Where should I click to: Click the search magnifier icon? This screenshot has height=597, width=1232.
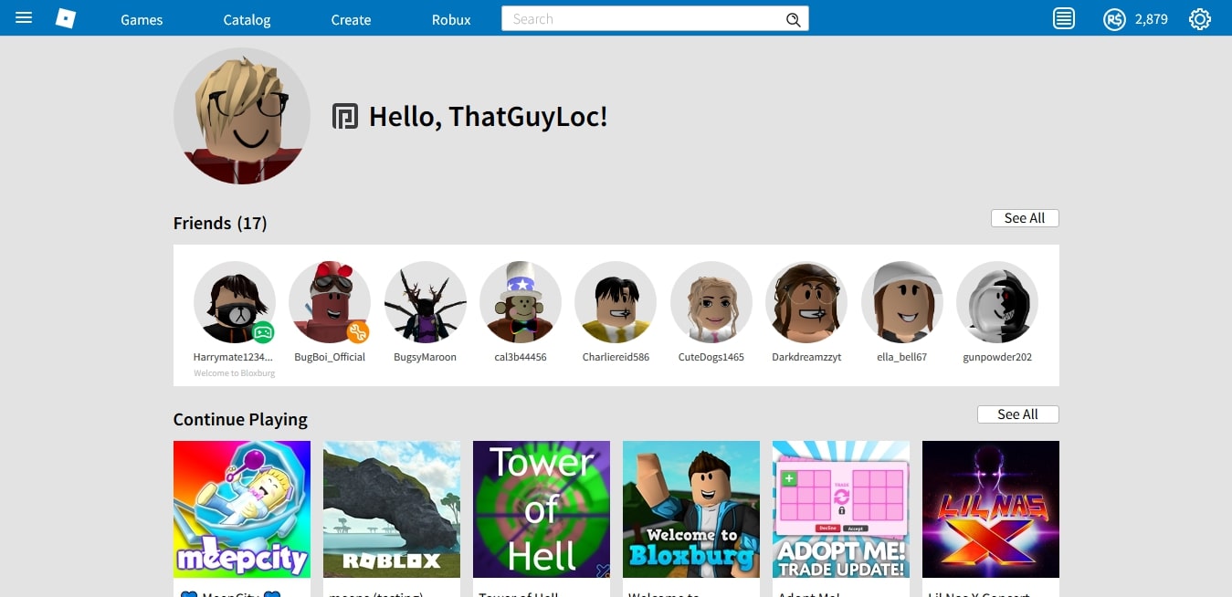tap(792, 18)
